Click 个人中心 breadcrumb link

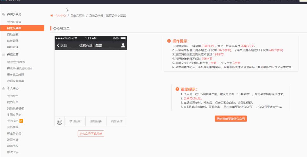60,16
